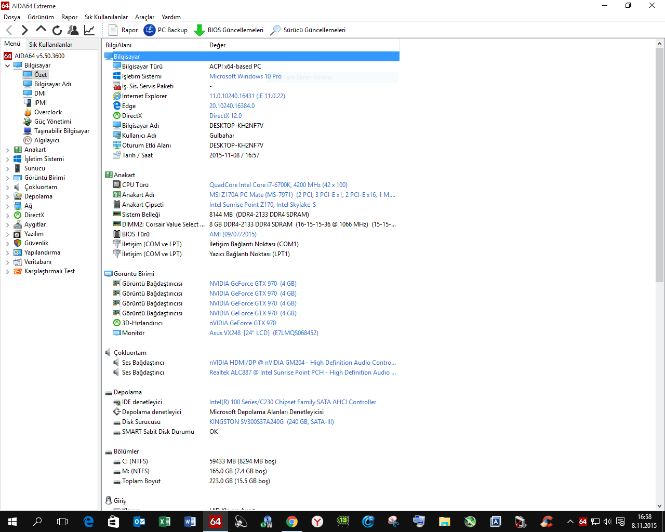Expand the Ağ tree node
The width and height of the screenshot is (665, 532).
click(7, 206)
